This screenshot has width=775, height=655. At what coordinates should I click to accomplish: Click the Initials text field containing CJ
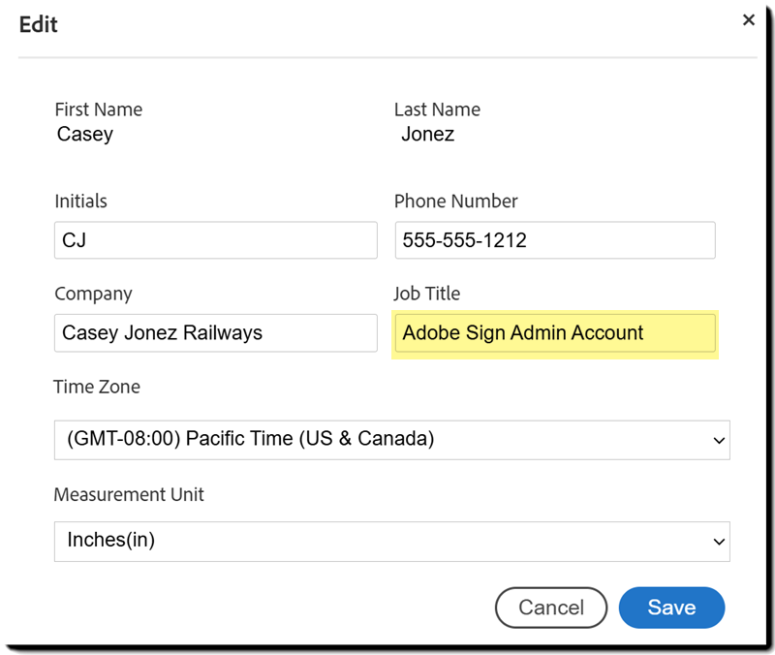215,240
